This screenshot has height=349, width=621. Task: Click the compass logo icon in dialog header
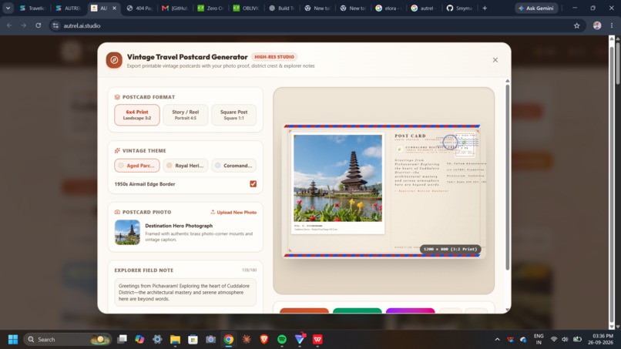[114, 60]
